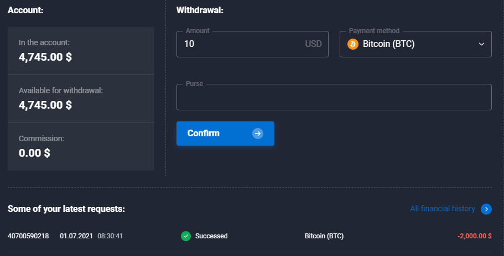Click the orange Bitcoin logo in Payment method
504x256 pixels.
(x=353, y=44)
